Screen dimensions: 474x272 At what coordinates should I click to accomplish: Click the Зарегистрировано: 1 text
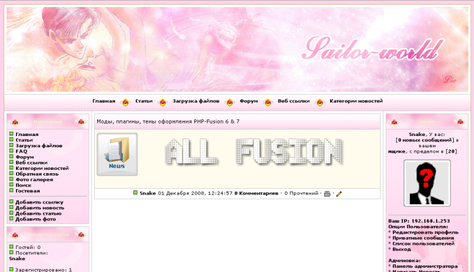pos(43,270)
